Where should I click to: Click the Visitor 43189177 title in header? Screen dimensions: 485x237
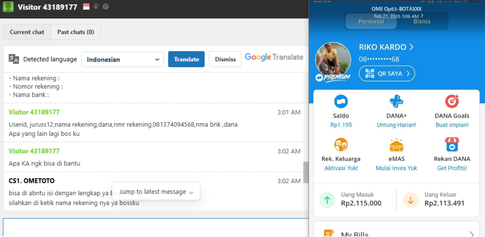(48, 7)
